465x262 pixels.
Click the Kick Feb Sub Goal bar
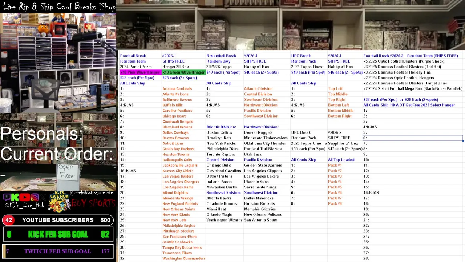coord(58,235)
